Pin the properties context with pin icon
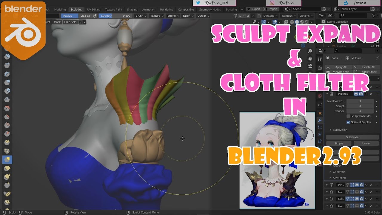Image resolution: width=382 pixels, height=215 pixels. (x=378, y=58)
